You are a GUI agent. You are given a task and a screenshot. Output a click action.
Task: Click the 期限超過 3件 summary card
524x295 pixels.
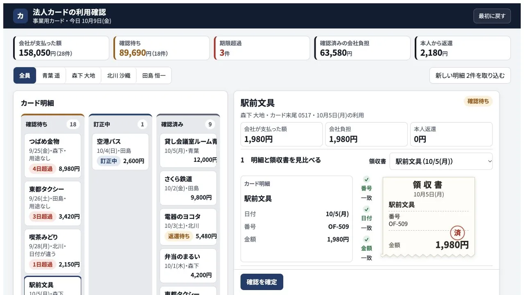tap(262, 48)
